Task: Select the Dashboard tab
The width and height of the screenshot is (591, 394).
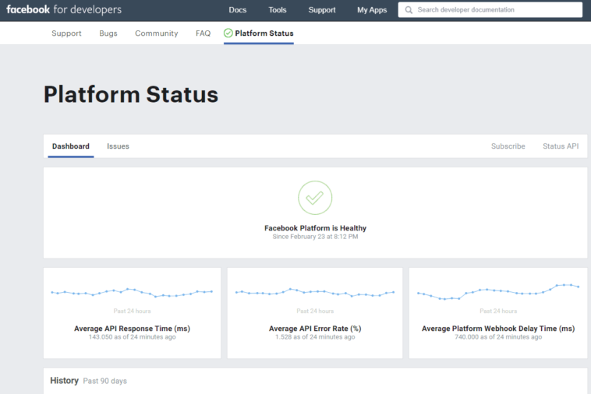Action: coord(71,146)
